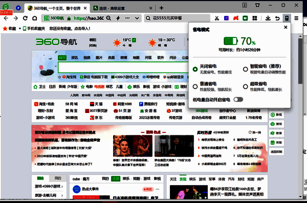Open the three-dot address bar options
The image size is (307, 203).
pos(127,18)
